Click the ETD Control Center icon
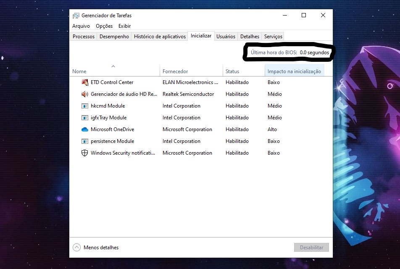The width and height of the screenshot is (400, 269). [85, 82]
